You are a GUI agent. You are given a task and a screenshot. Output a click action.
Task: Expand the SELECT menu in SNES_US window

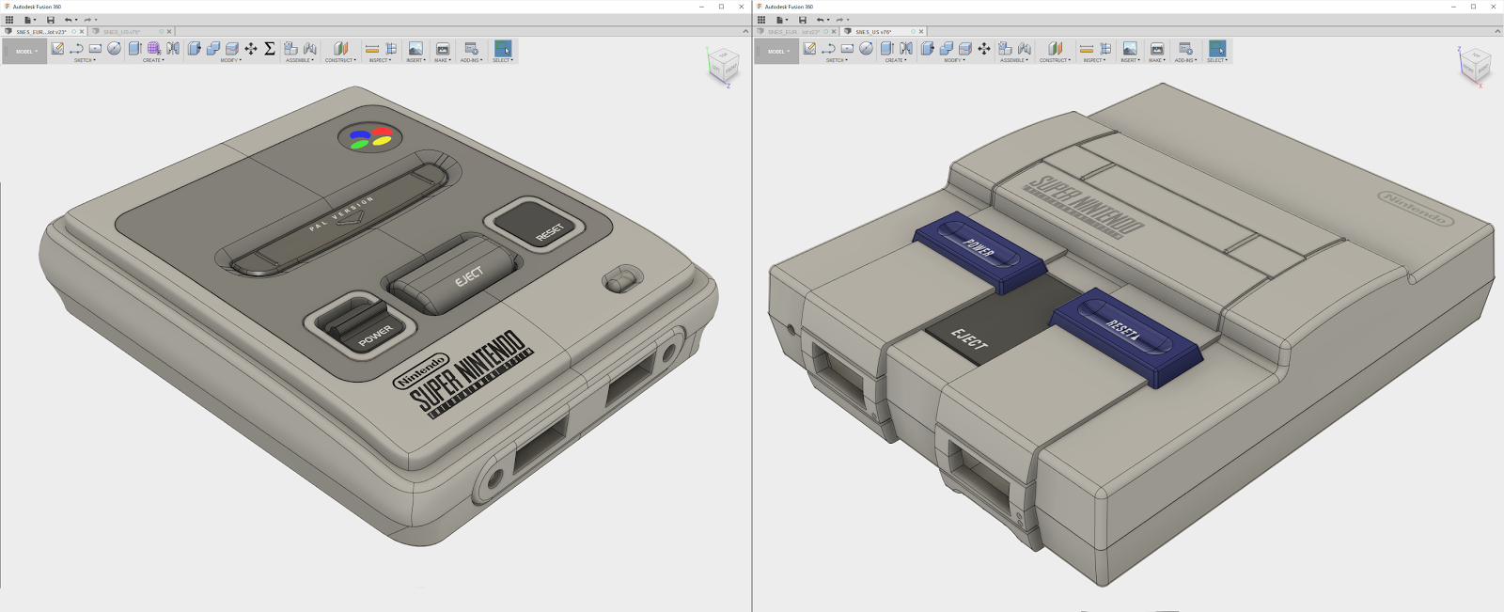(1216, 60)
